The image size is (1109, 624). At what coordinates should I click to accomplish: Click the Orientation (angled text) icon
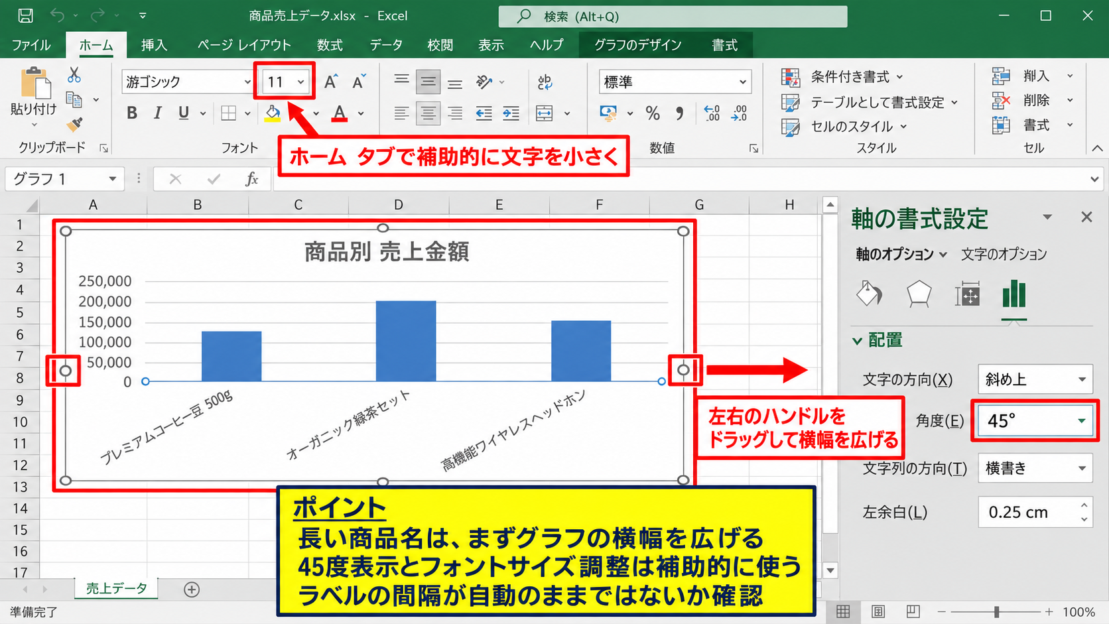click(x=484, y=82)
